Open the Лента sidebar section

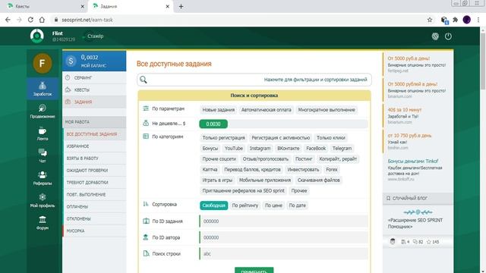click(x=43, y=133)
